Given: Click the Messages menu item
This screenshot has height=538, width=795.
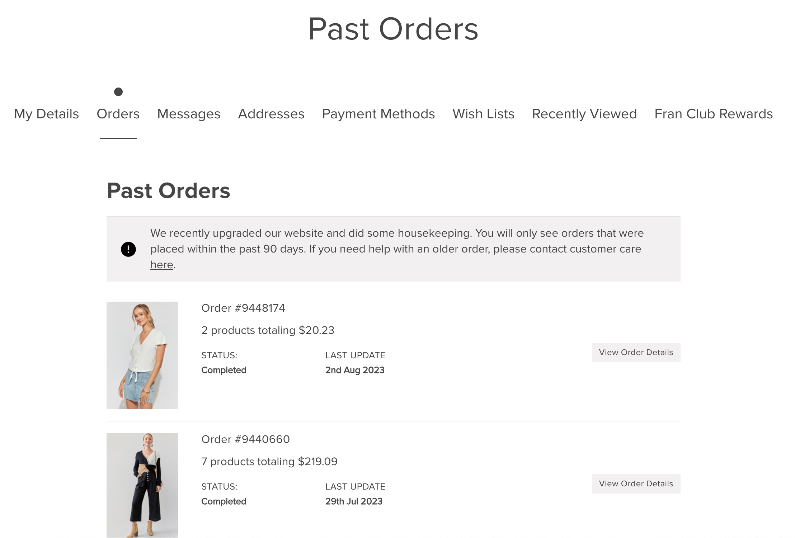Looking at the screenshot, I should tap(189, 113).
